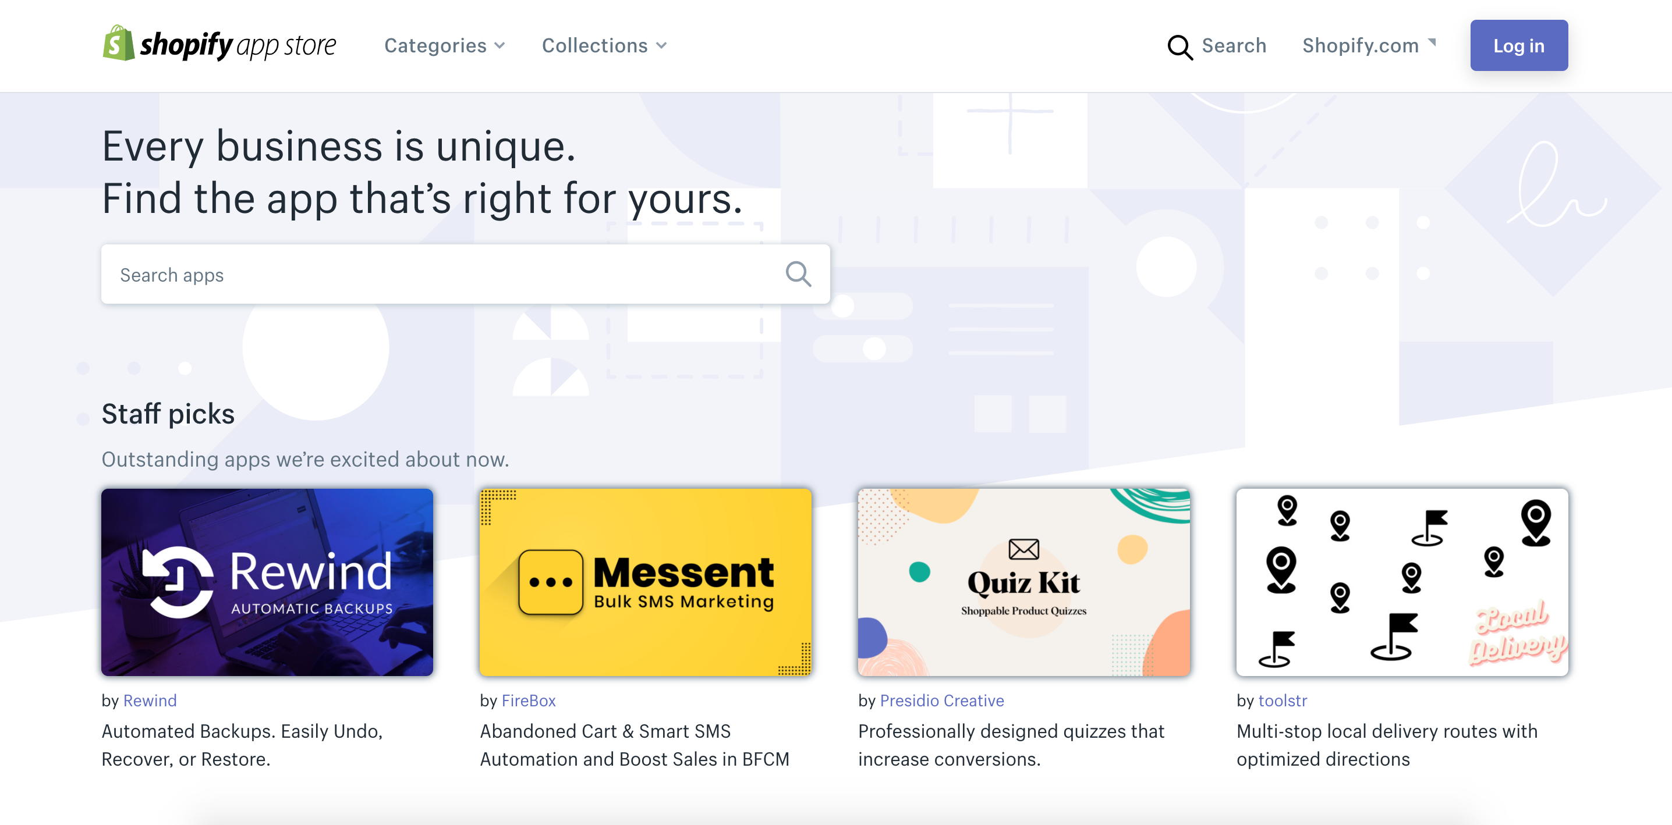This screenshot has height=825, width=1672.
Task: Click the external arrow icon next to Shopify.com
Action: (x=1431, y=43)
